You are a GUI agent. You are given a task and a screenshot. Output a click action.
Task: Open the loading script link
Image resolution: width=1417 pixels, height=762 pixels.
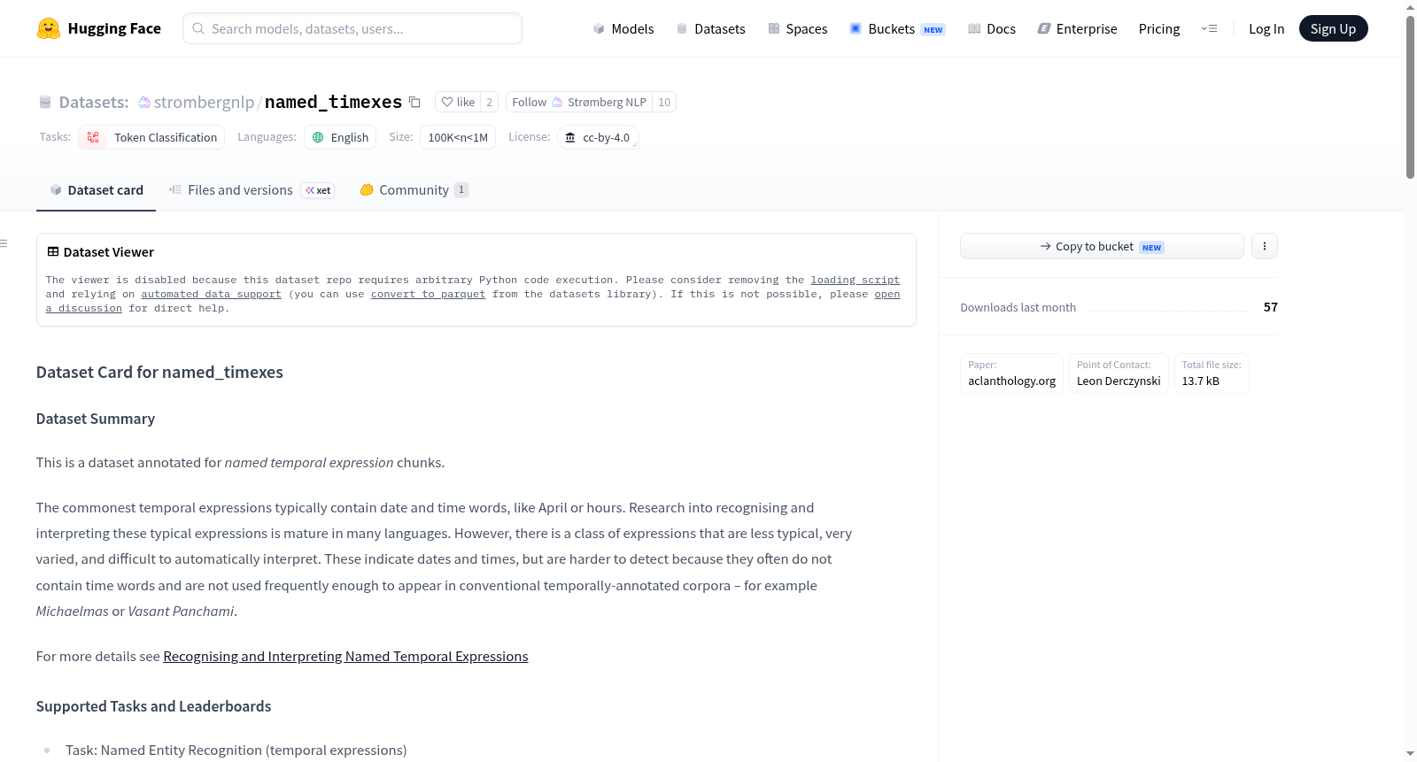[x=855, y=280]
